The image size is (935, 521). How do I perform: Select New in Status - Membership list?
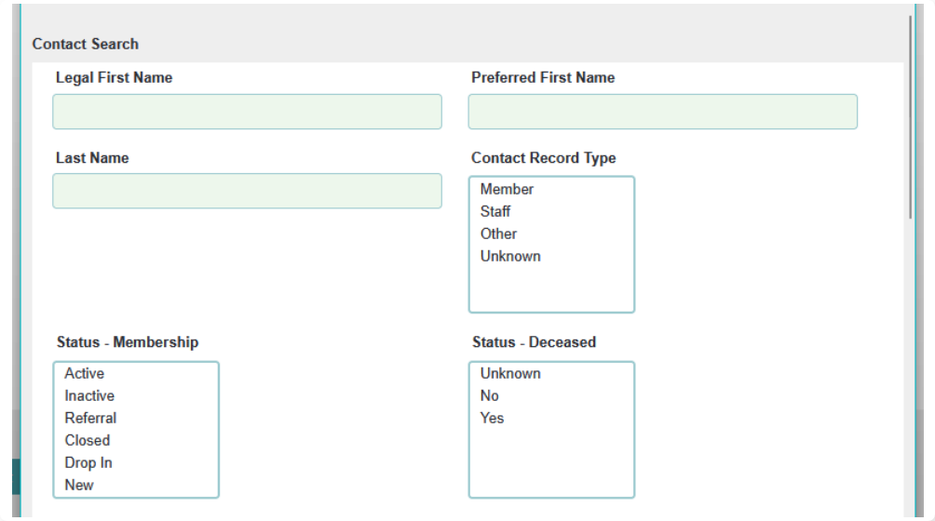79,485
